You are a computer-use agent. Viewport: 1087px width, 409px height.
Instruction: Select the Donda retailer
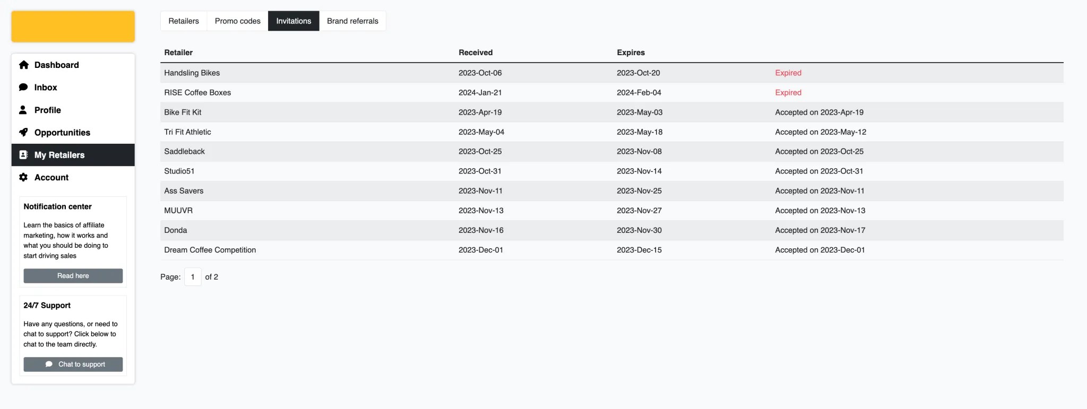[x=176, y=230]
